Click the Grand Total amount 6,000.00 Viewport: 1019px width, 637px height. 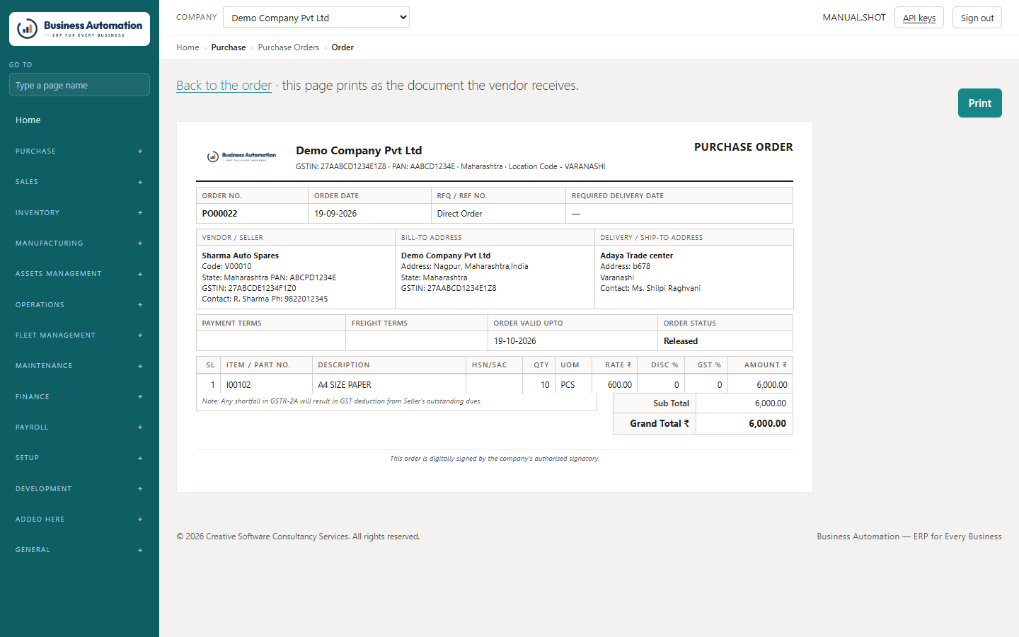click(767, 423)
